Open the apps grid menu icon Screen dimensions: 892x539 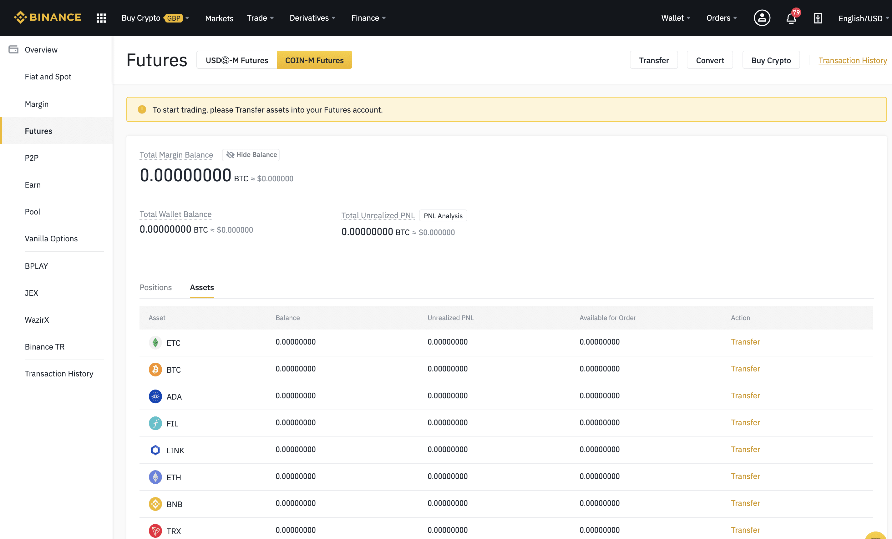(x=101, y=18)
